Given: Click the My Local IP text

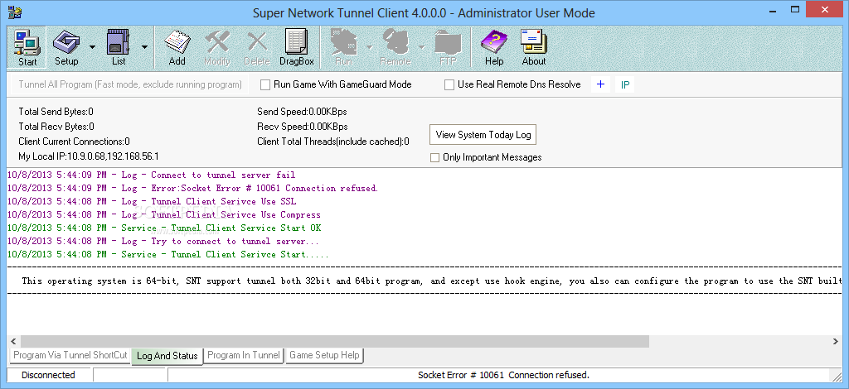Looking at the screenshot, I should coord(88,156).
